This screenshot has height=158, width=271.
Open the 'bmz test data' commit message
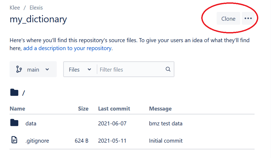[x=166, y=124]
